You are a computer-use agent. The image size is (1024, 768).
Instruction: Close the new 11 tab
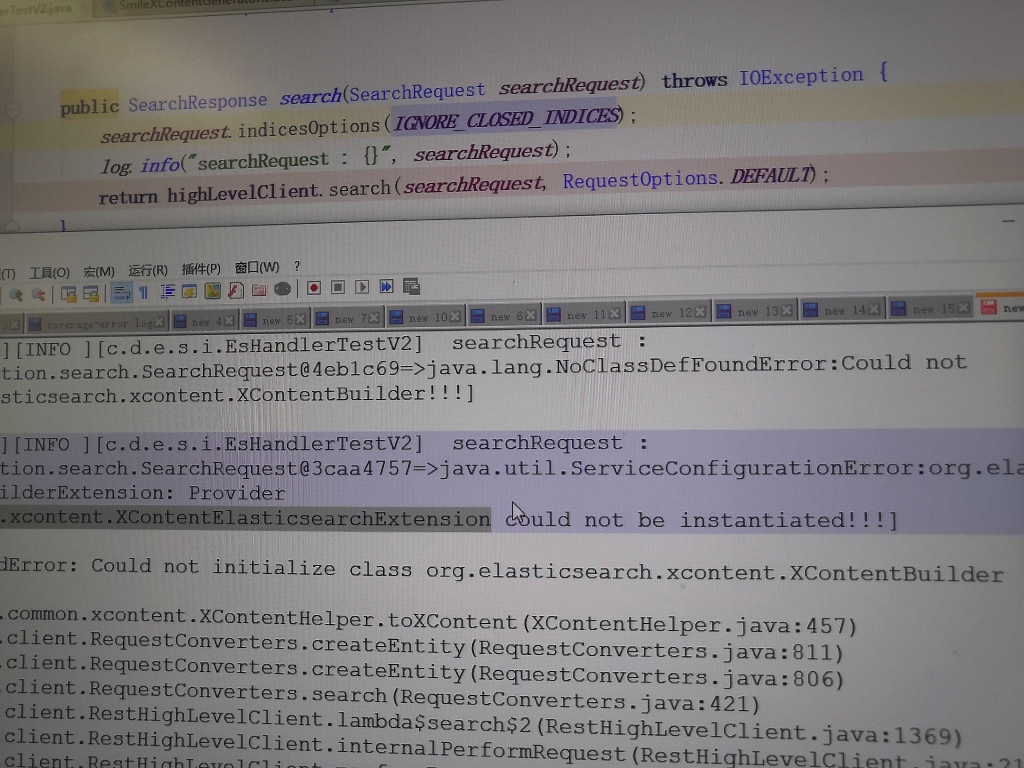tap(615, 313)
